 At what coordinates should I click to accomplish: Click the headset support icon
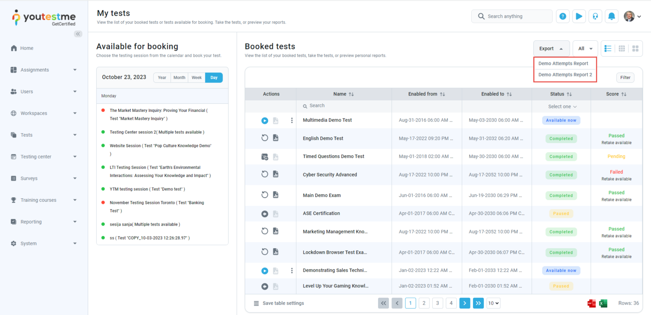(595, 16)
